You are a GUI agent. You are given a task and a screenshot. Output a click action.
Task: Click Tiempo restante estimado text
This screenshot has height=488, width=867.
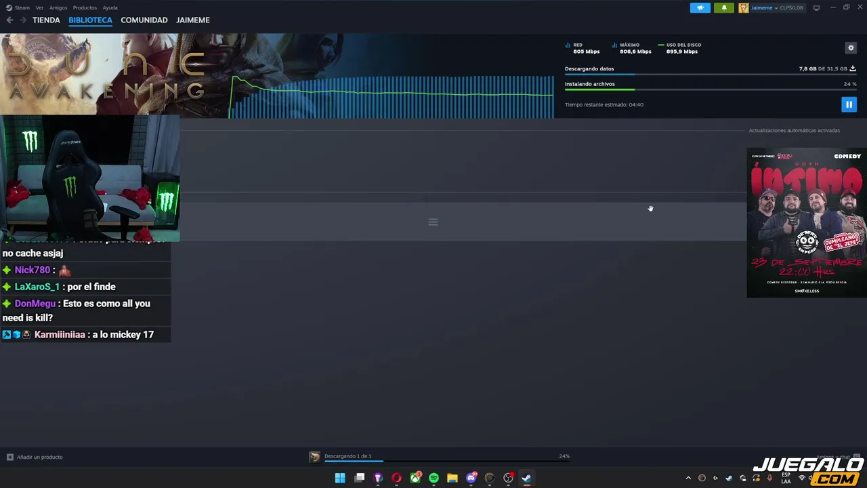point(604,104)
